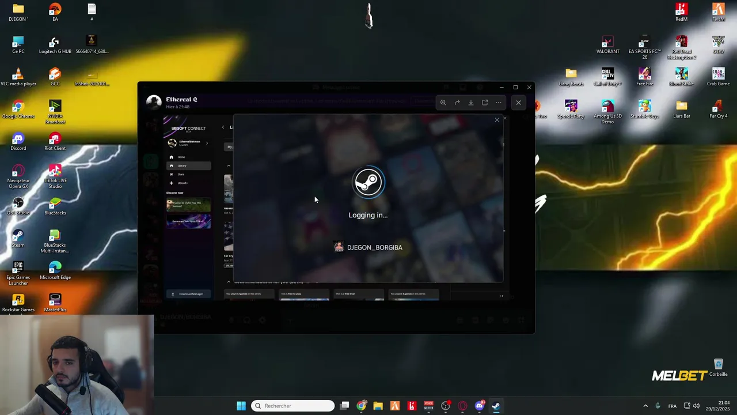The height and width of the screenshot is (415, 737).
Task: Select the Far Cry 4 desktop shortcut
Action: coord(719,110)
